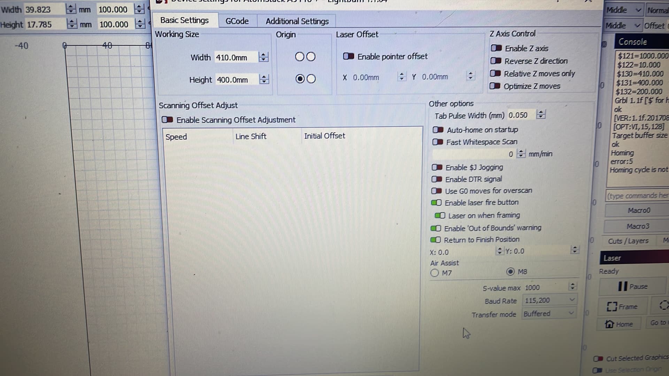Enable Auto-home on startup checkbox
Image resolution: width=669 pixels, height=376 pixels.
437,129
